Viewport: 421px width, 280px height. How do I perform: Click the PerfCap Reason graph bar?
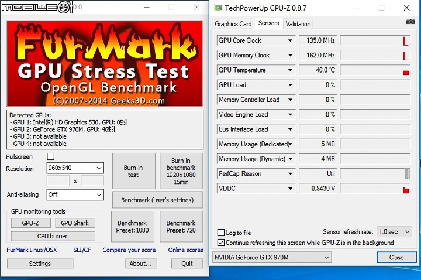[x=375, y=174]
